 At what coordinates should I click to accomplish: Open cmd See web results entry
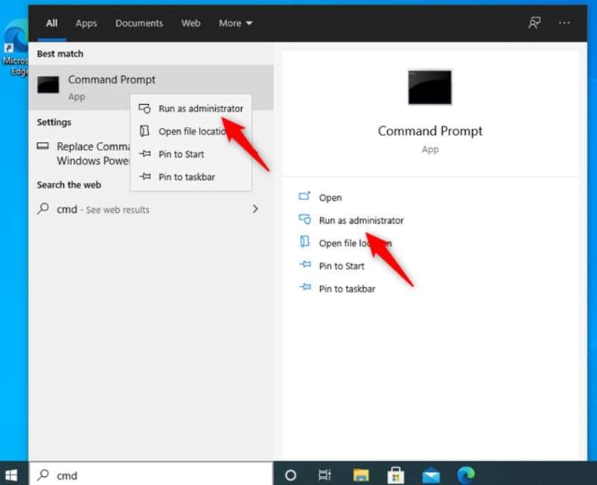(x=151, y=209)
